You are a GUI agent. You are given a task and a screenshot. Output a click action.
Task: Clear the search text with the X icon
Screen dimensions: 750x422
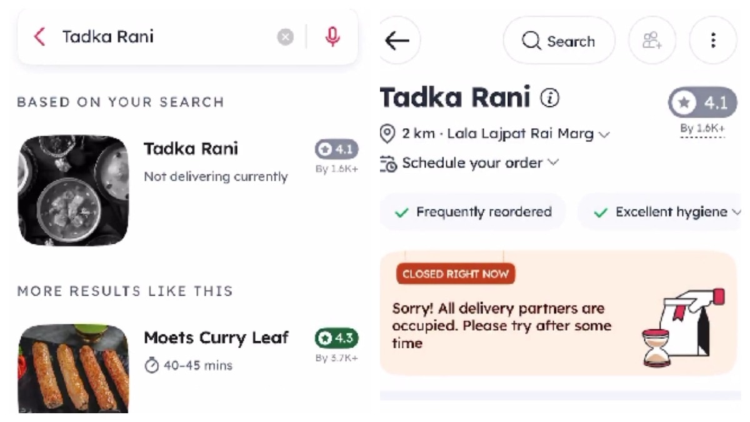tap(285, 36)
